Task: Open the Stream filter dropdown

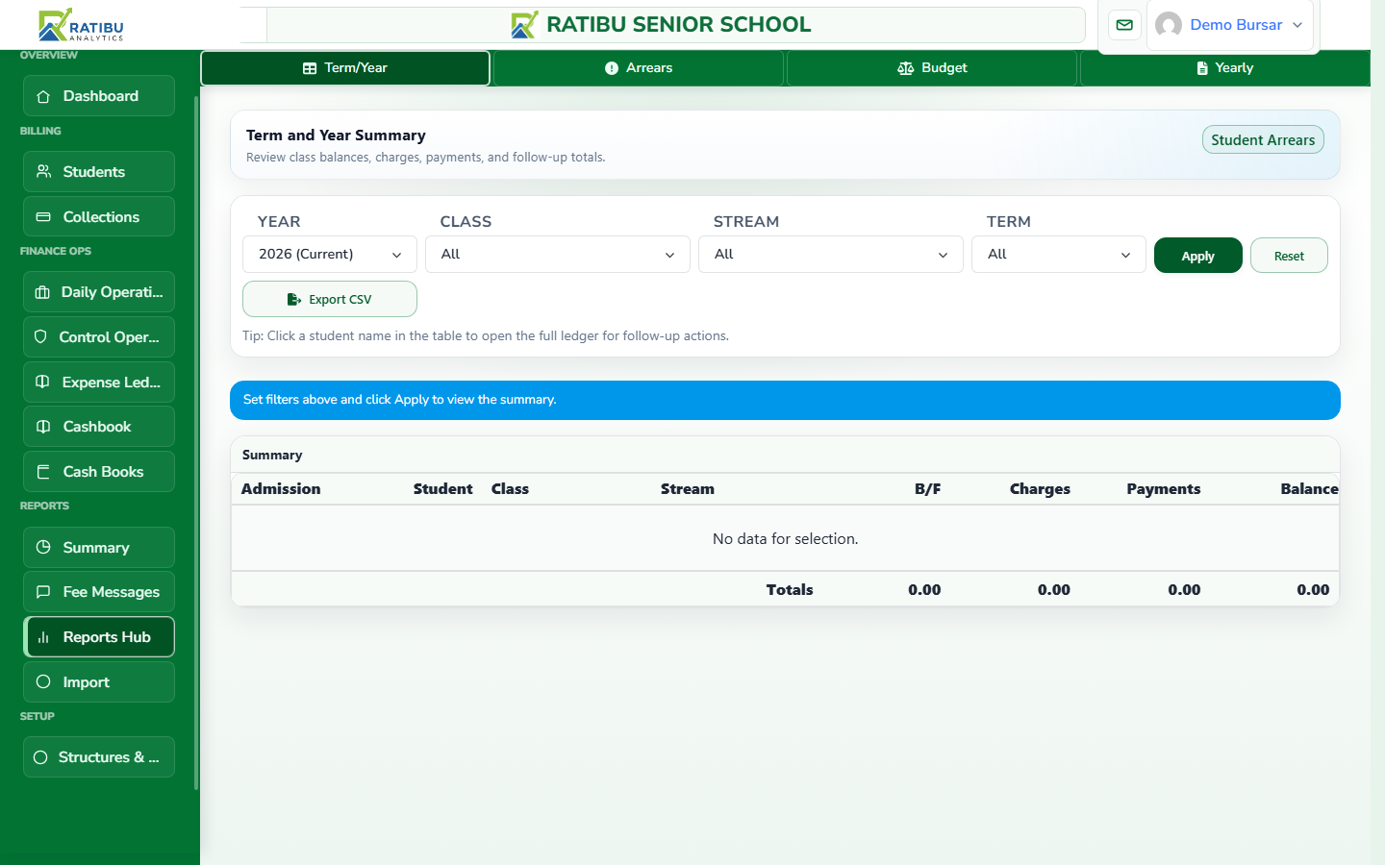Action: (831, 255)
